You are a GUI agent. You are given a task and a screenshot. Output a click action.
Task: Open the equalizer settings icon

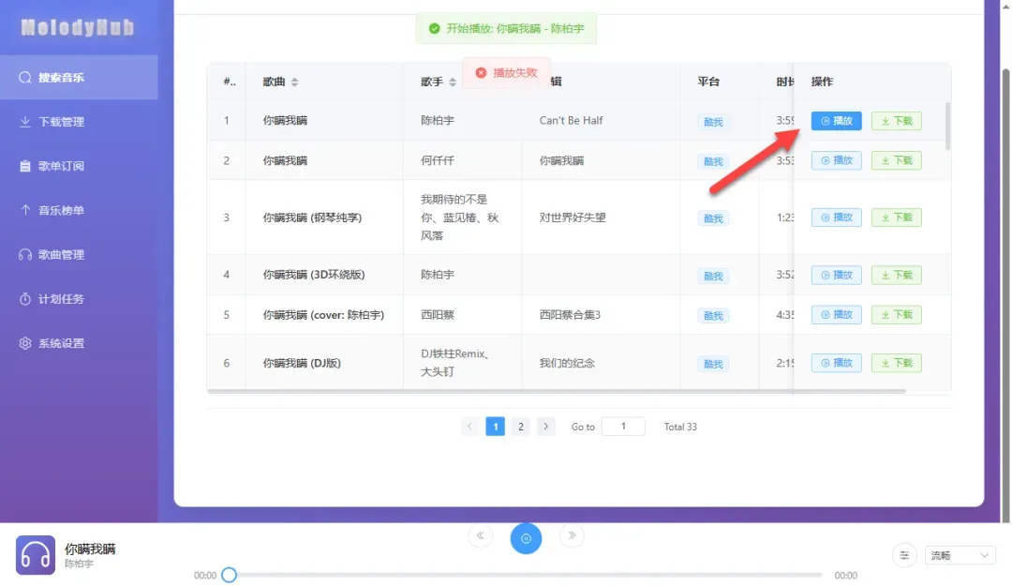click(x=904, y=555)
